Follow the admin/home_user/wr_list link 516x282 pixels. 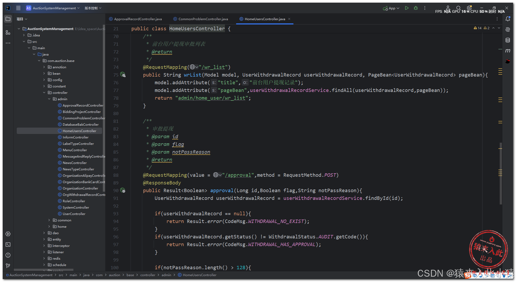click(212, 98)
